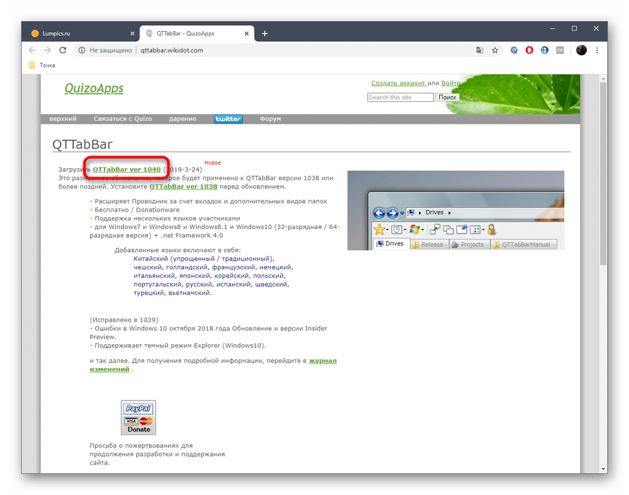Reload the page with the refresh button

coord(63,50)
